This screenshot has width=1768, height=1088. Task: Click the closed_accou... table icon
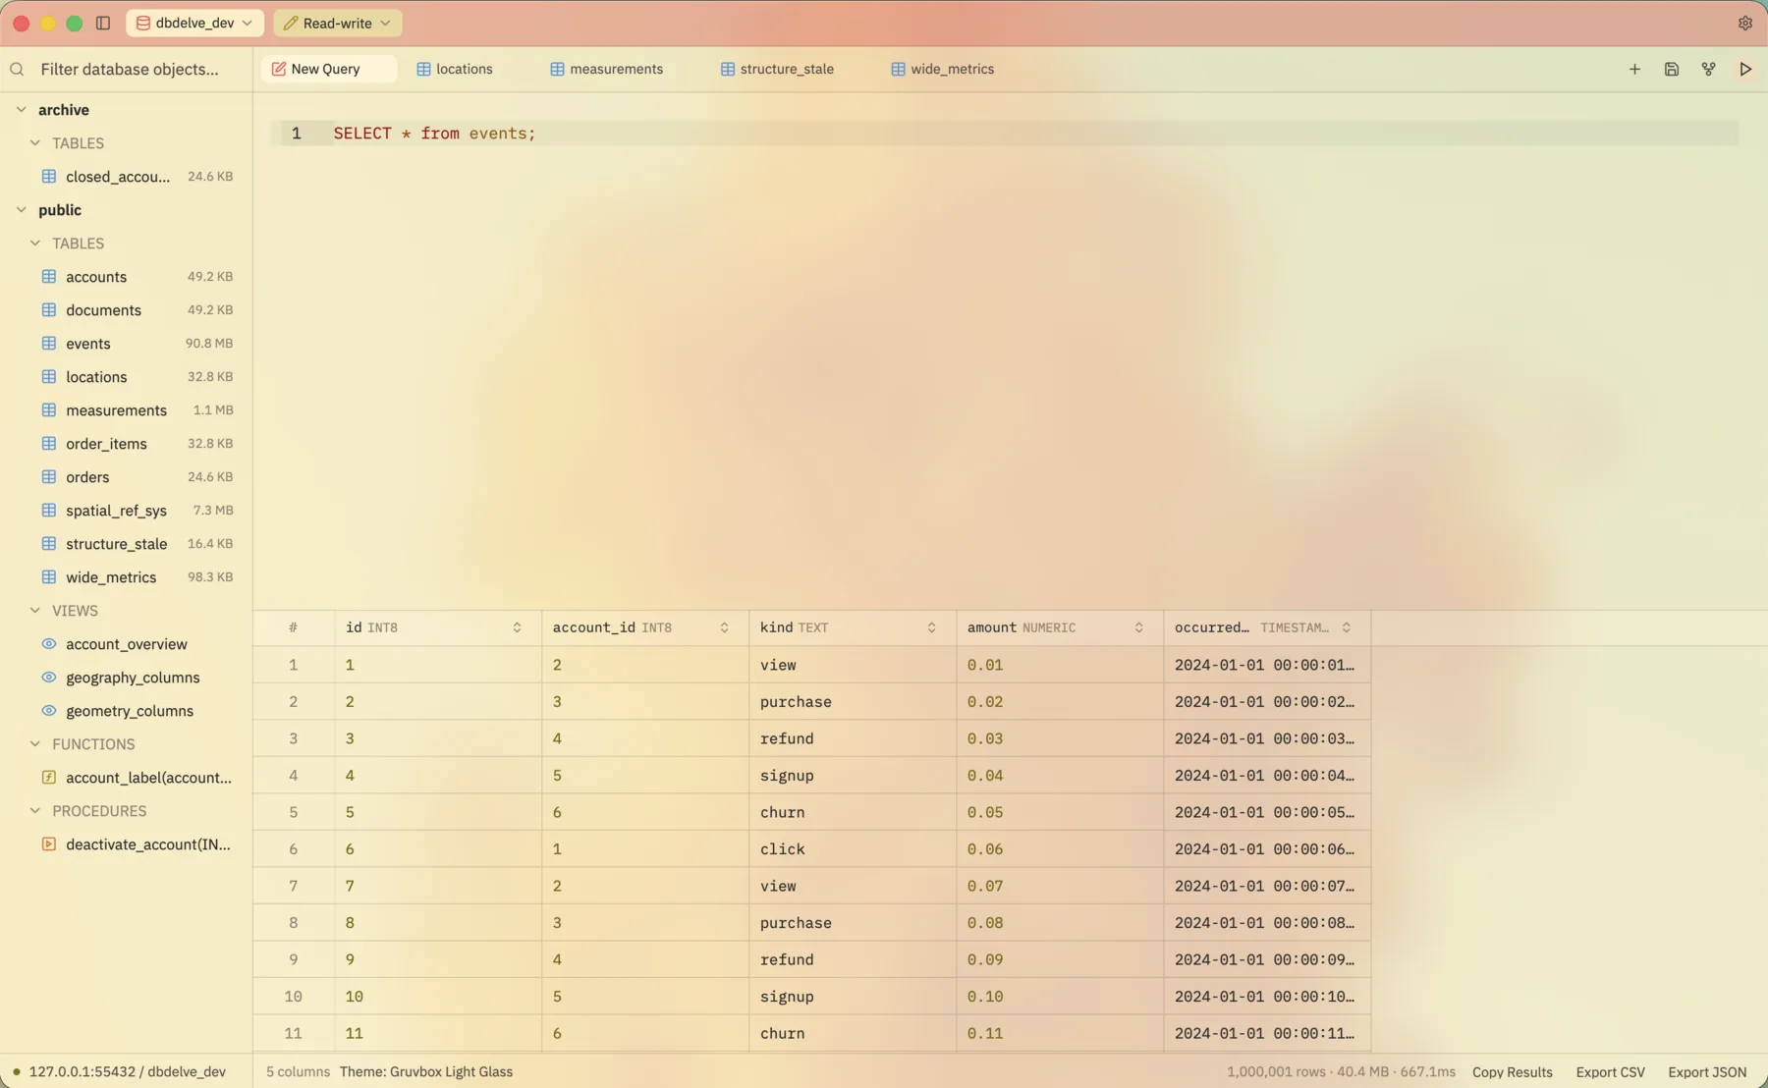[49, 176]
